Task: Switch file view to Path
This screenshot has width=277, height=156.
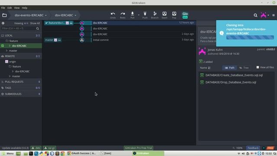Action: tap(229, 68)
